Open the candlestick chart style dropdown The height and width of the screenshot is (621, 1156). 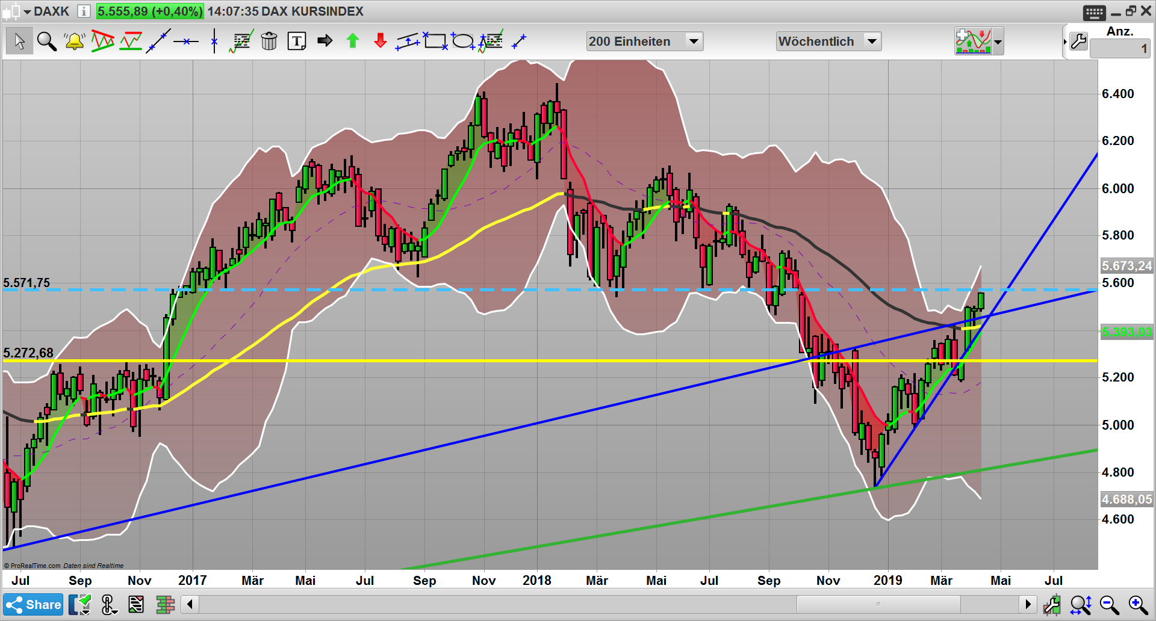pos(17,11)
